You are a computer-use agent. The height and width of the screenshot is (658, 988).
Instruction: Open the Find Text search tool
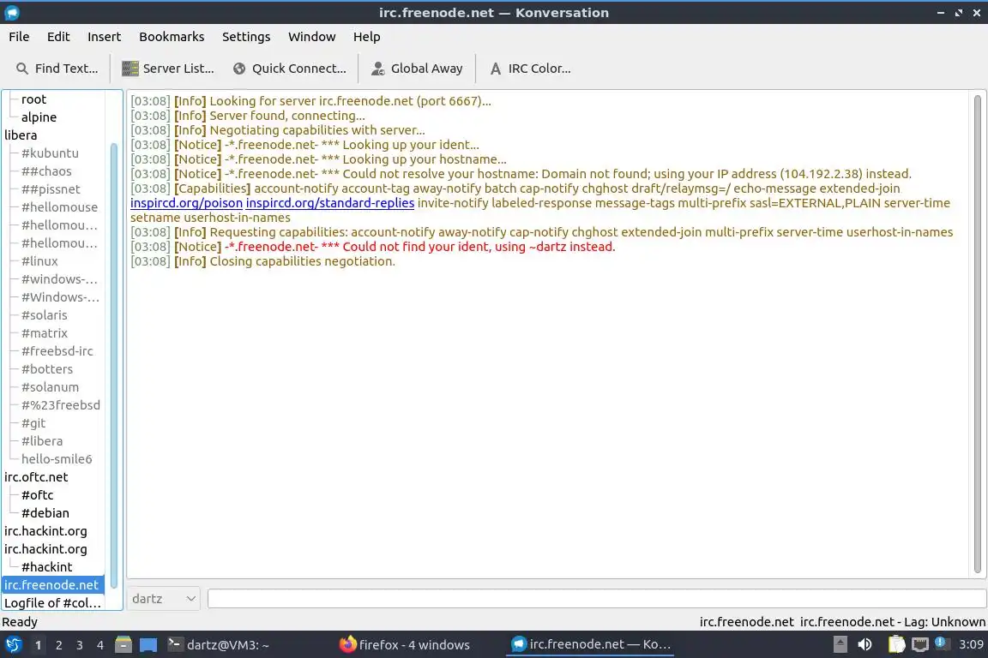pyautogui.click(x=57, y=69)
